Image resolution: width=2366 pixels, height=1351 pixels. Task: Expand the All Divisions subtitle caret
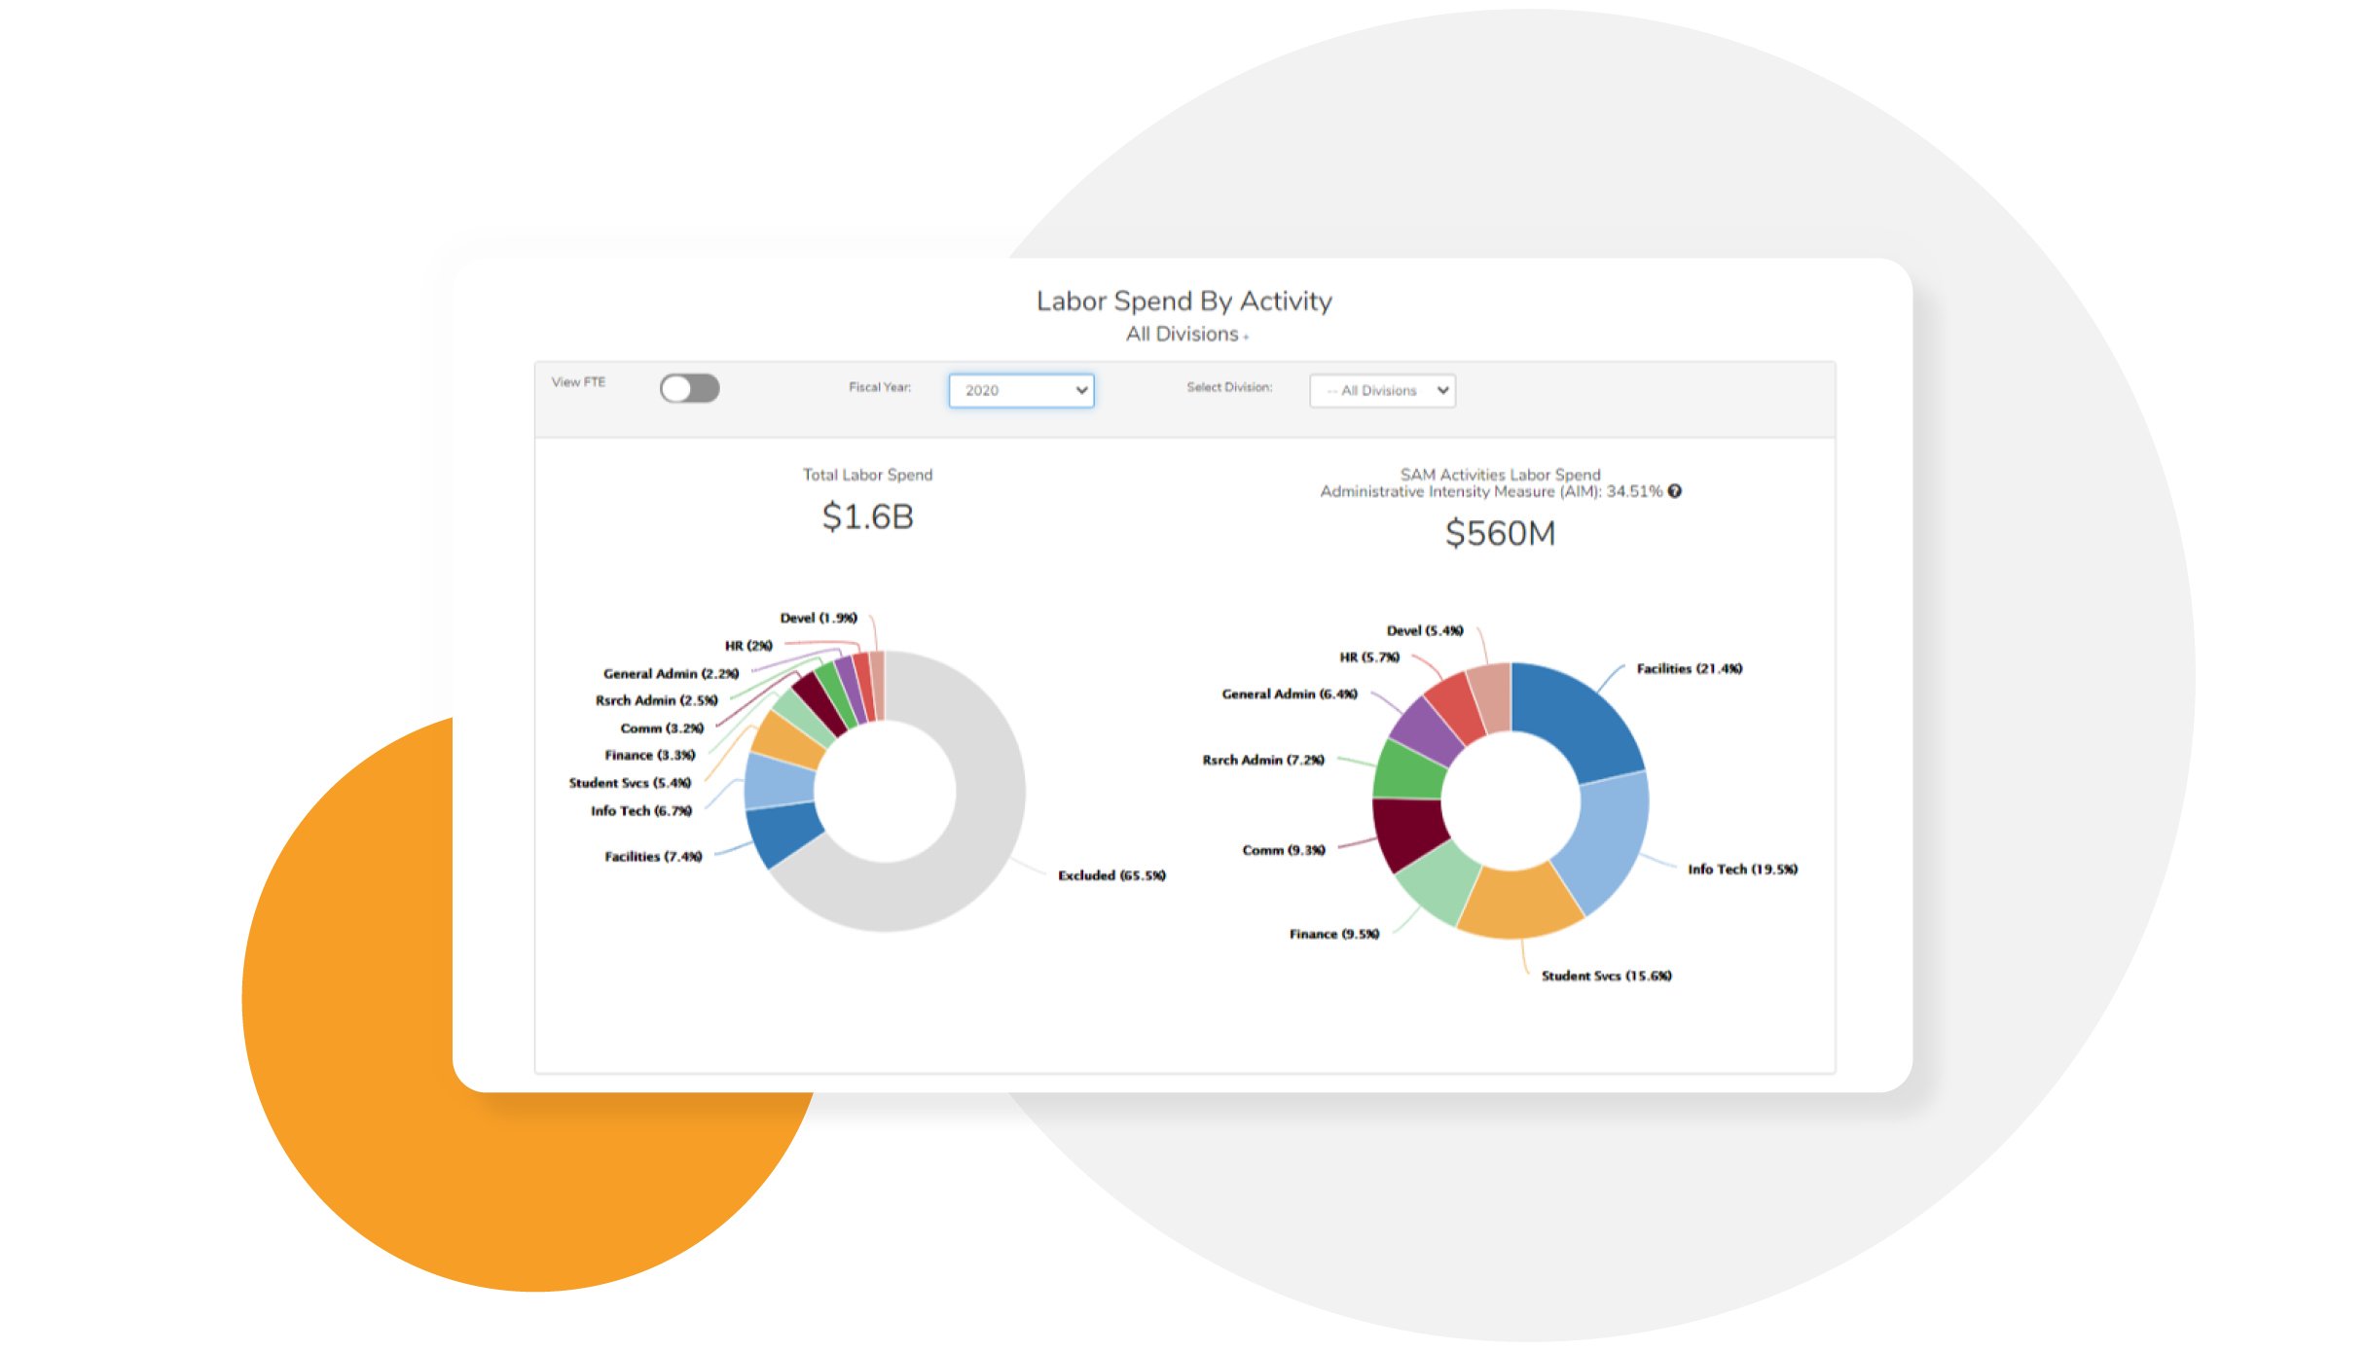[1246, 338]
